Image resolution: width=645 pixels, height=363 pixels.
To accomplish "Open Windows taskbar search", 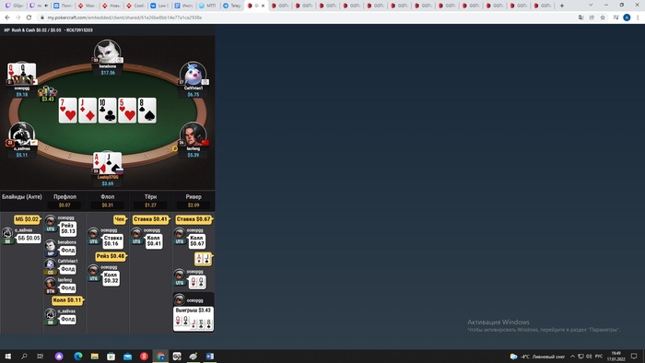I will pyautogui.click(x=24, y=356).
